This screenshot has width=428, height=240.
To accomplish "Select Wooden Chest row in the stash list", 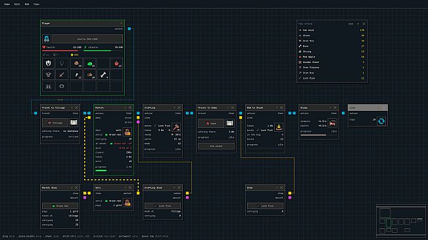I will pos(332,62).
